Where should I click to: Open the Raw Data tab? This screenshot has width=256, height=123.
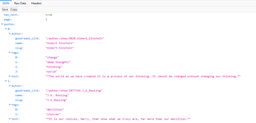[x=20, y=3]
